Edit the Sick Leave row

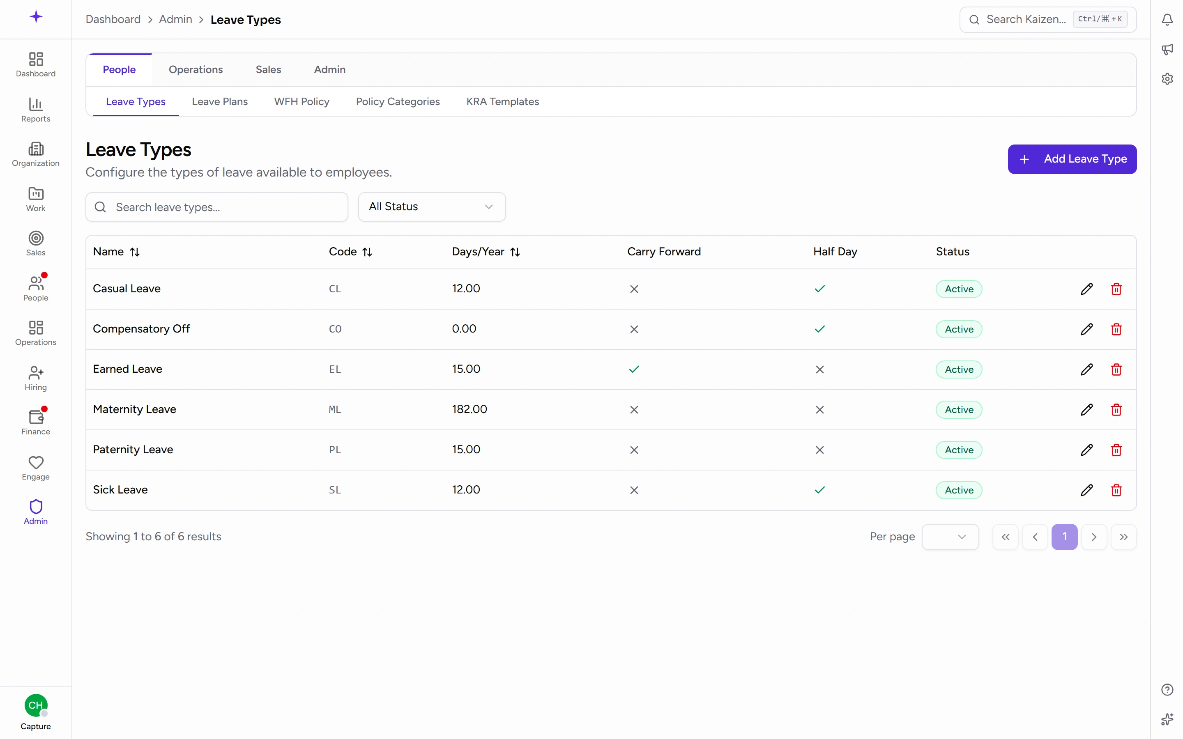[1086, 490]
